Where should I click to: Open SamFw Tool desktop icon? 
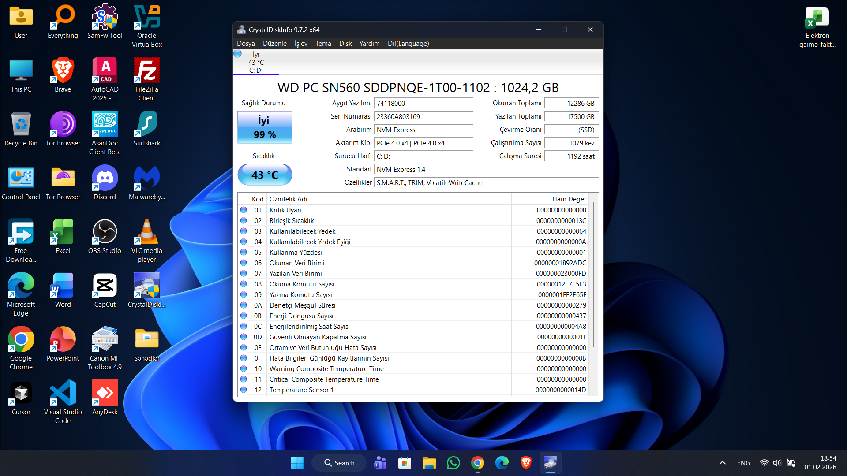(105, 22)
